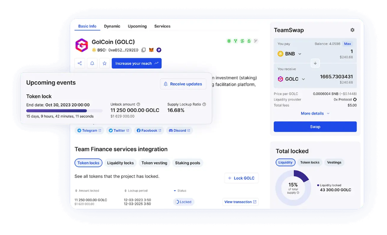
Task: Switch to Dynamic tab
Action: click(x=112, y=26)
